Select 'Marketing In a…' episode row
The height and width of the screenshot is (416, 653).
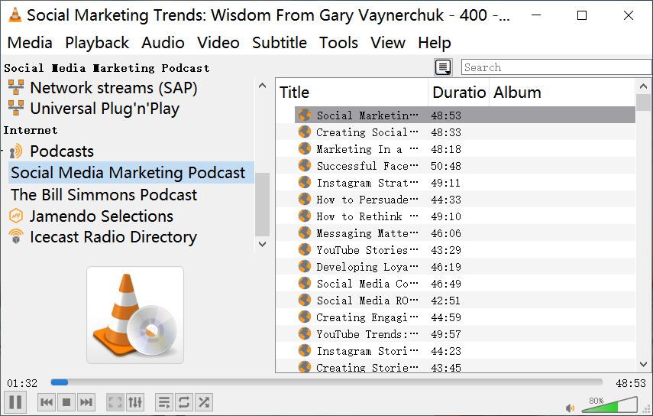pyautogui.click(x=465, y=149)
